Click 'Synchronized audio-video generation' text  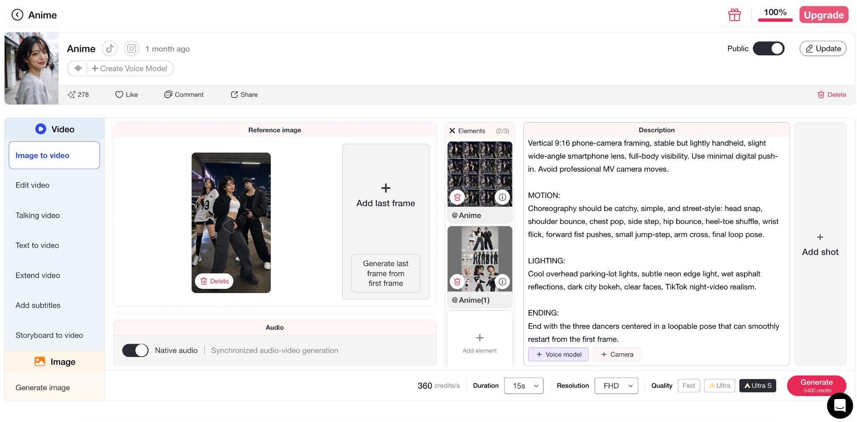click(x=275, y=350)
